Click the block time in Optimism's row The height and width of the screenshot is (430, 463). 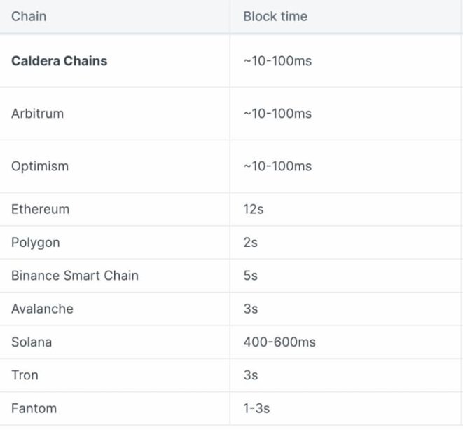(277, 166)
